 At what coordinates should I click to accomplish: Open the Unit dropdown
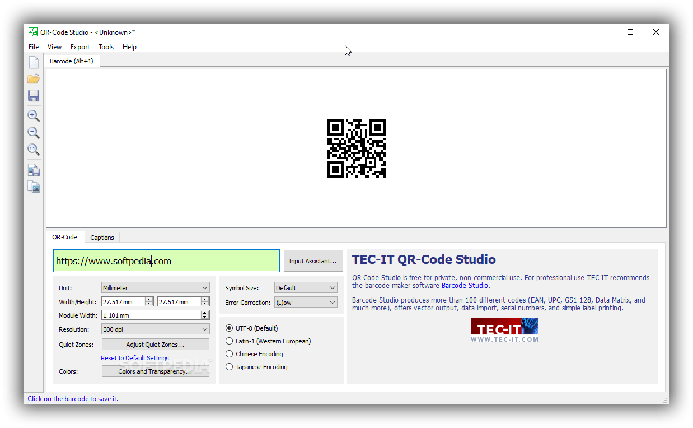(156, 288)
